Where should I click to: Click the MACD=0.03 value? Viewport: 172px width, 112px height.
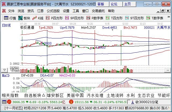coord(67,75)
